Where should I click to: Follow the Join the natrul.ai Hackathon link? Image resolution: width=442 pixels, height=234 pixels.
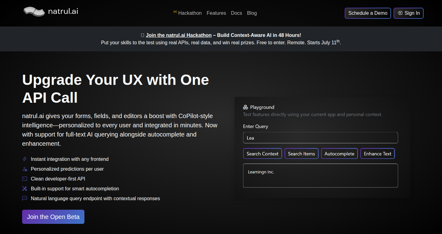179,35
